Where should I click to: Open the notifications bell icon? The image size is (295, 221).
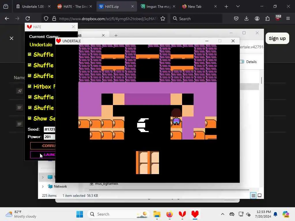click(275, 214)
